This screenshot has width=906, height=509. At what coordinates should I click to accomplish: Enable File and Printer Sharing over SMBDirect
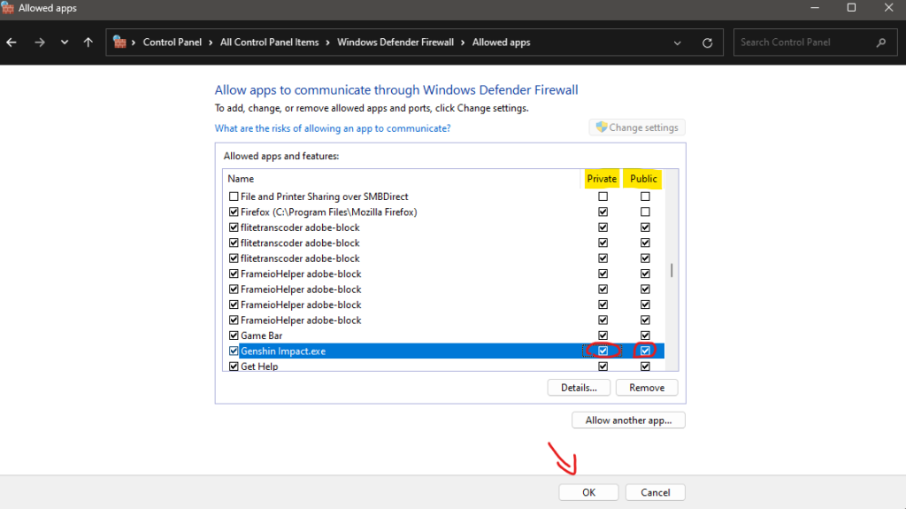(234, 197)
